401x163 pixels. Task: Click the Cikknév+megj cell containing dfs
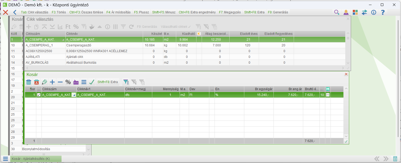[138, 95]
